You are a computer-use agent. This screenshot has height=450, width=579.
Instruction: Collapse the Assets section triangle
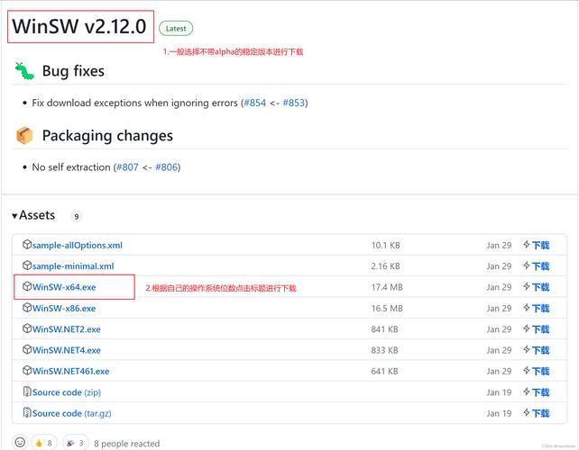[x=14, y=216]
